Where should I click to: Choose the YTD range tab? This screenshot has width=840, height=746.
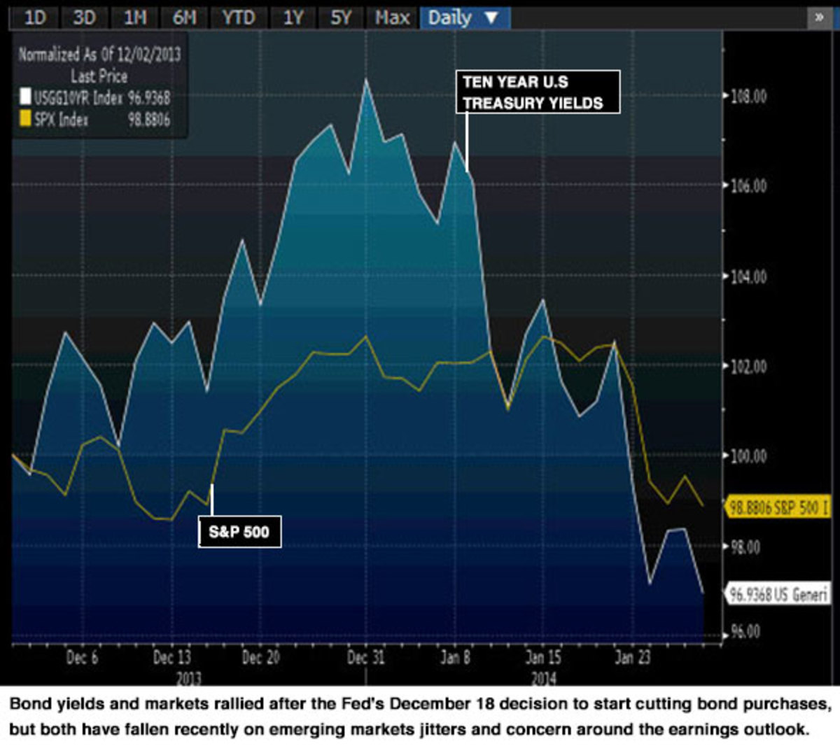239,17
